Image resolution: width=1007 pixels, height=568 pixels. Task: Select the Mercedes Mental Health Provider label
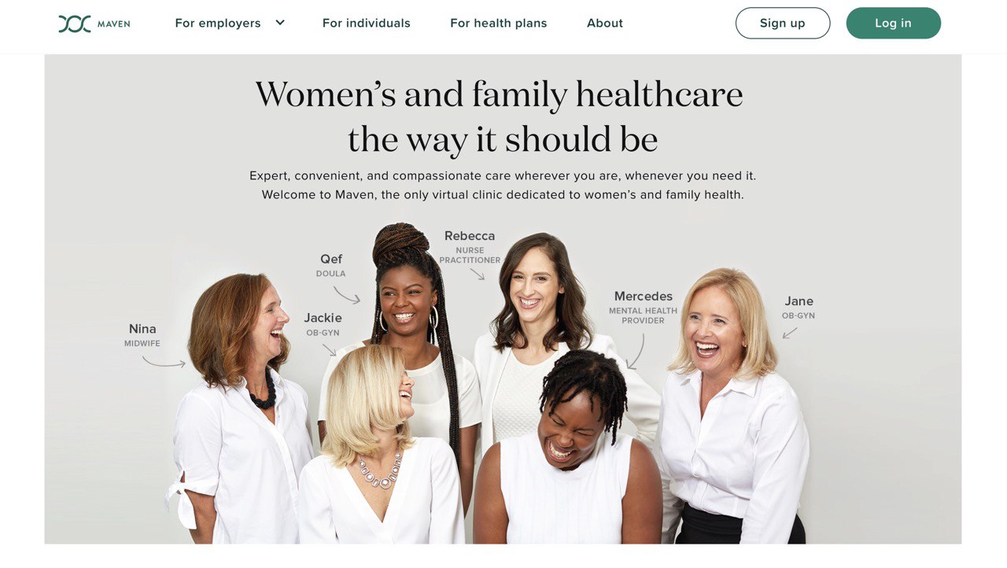pos(644,308)
